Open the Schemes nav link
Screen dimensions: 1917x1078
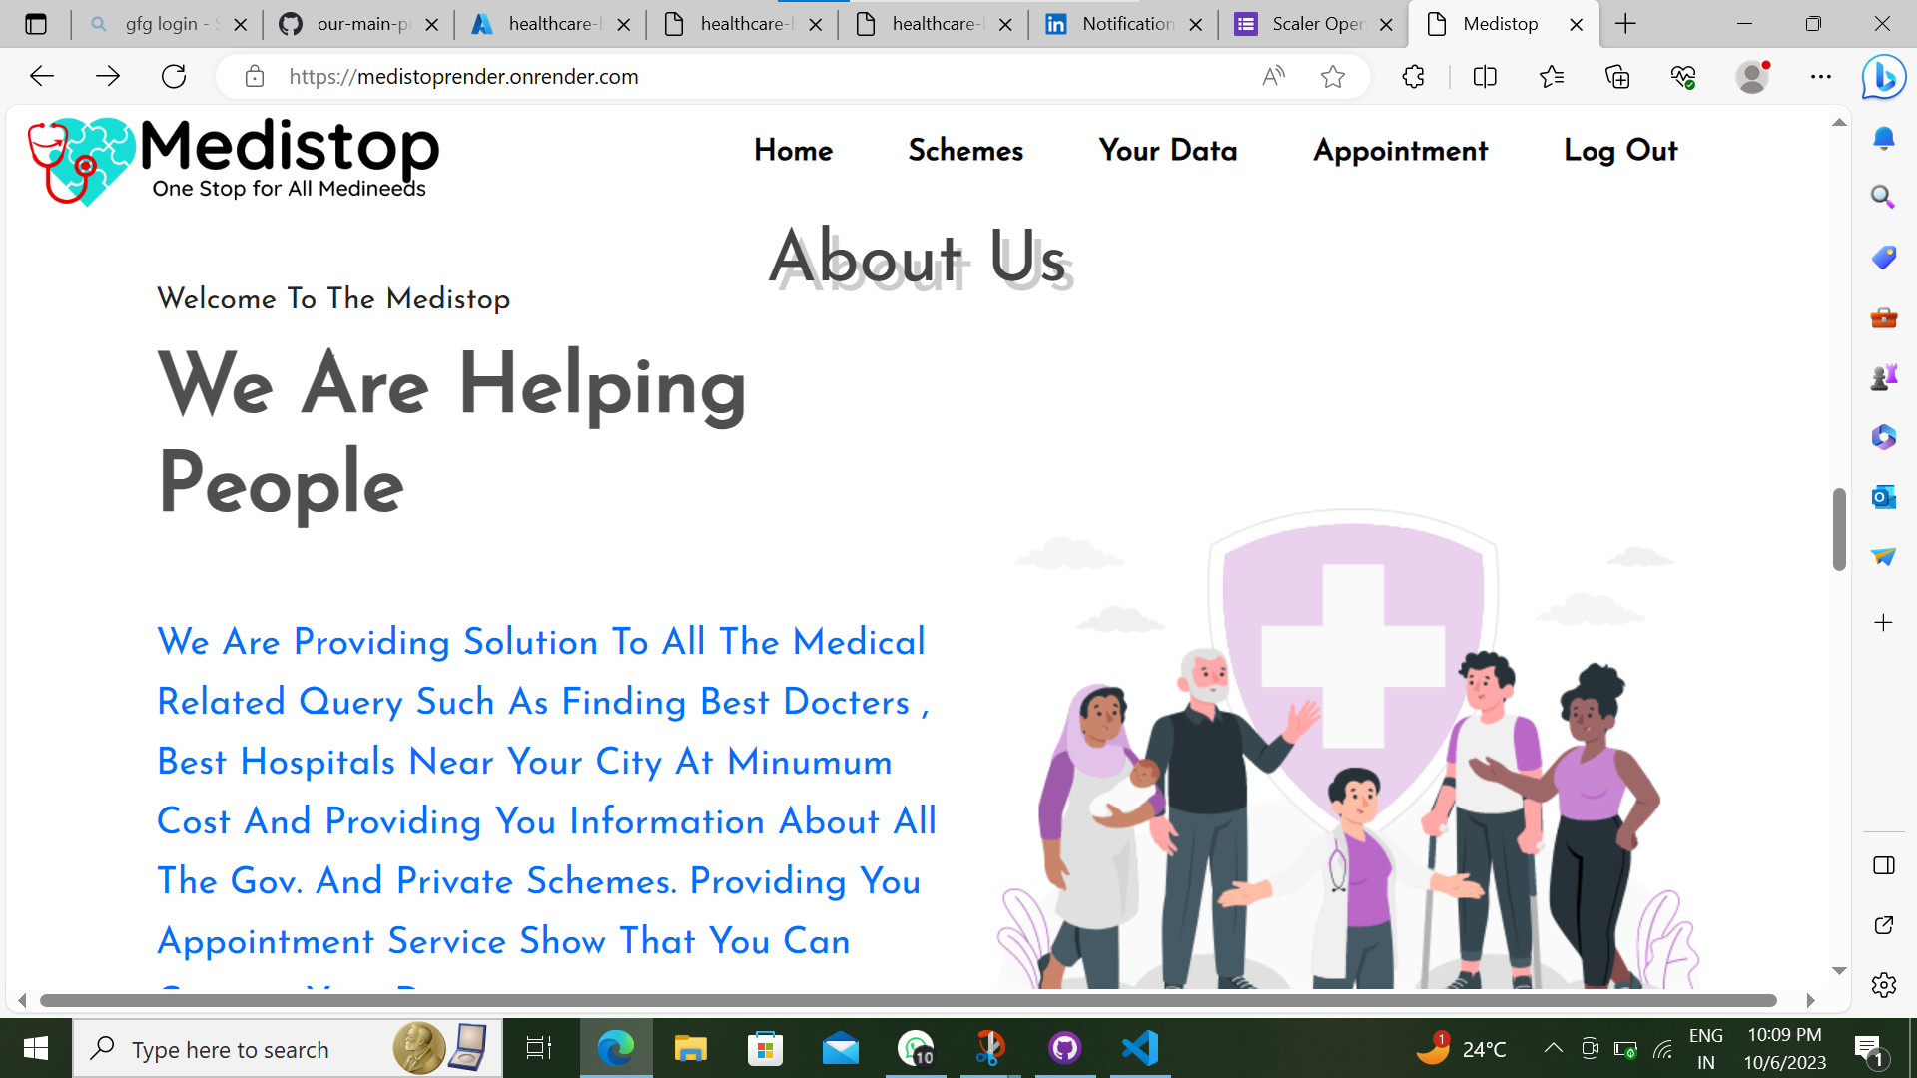click(965, 151)
